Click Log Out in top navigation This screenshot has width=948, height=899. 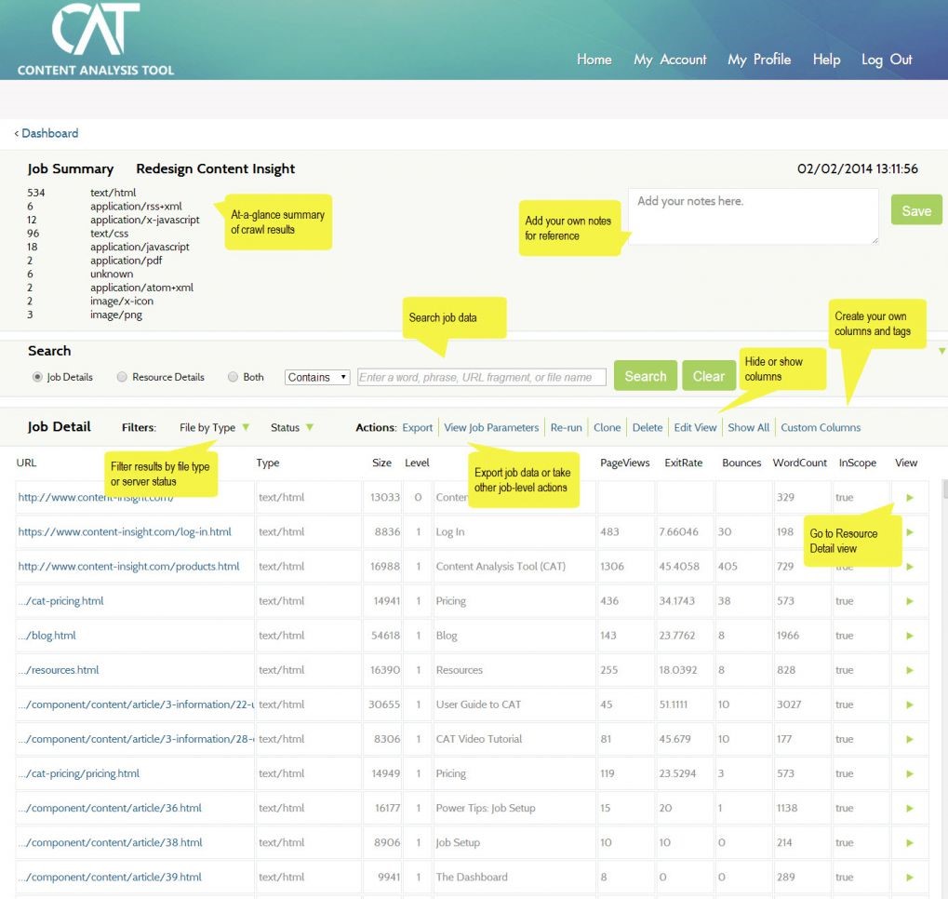click(x=887, y=60)
